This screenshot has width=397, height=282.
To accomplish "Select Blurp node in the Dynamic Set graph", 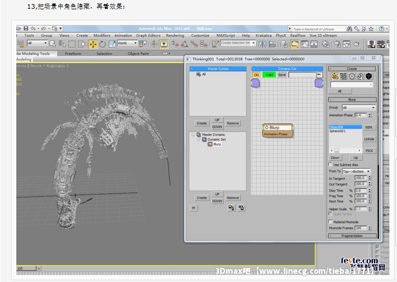I will [277, 131].
